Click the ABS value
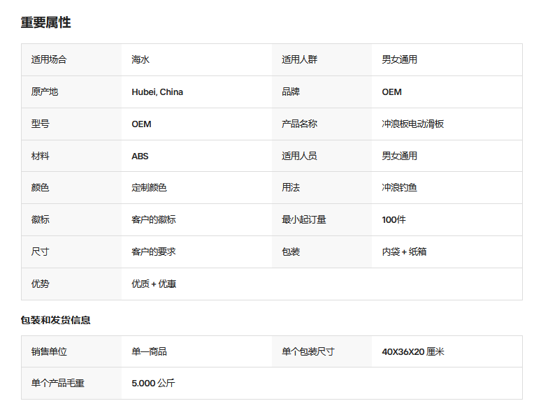 point(140,156)
